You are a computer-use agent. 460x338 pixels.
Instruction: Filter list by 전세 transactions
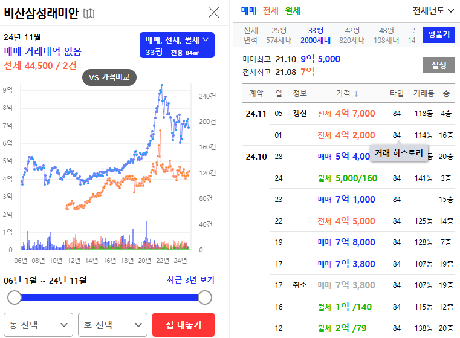click(270, 10)
